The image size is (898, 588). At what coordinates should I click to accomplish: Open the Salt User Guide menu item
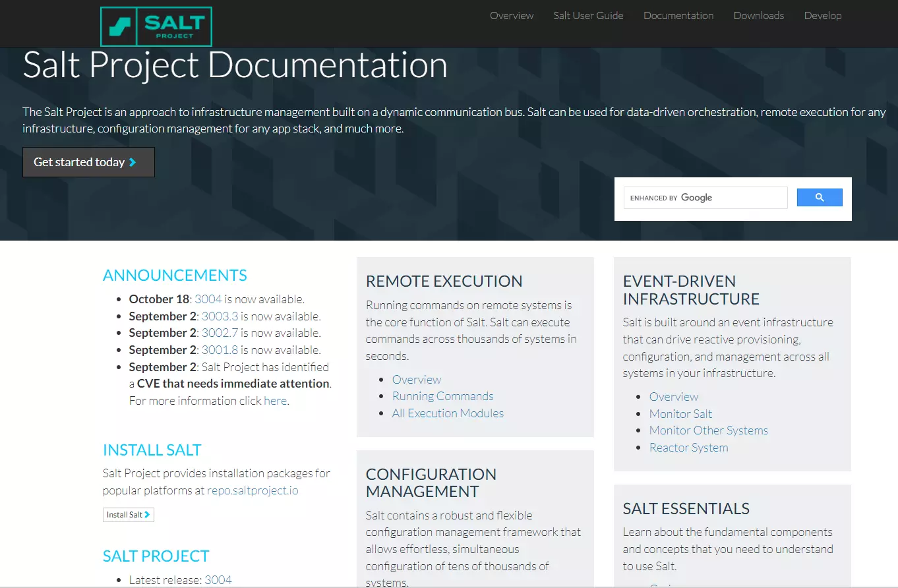pyautogui.click(x=588, y=15)
